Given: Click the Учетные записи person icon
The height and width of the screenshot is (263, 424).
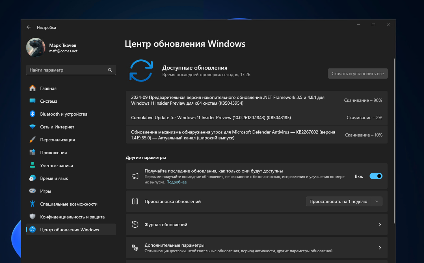Looking at the screenshot, I should tap(33, 165).
